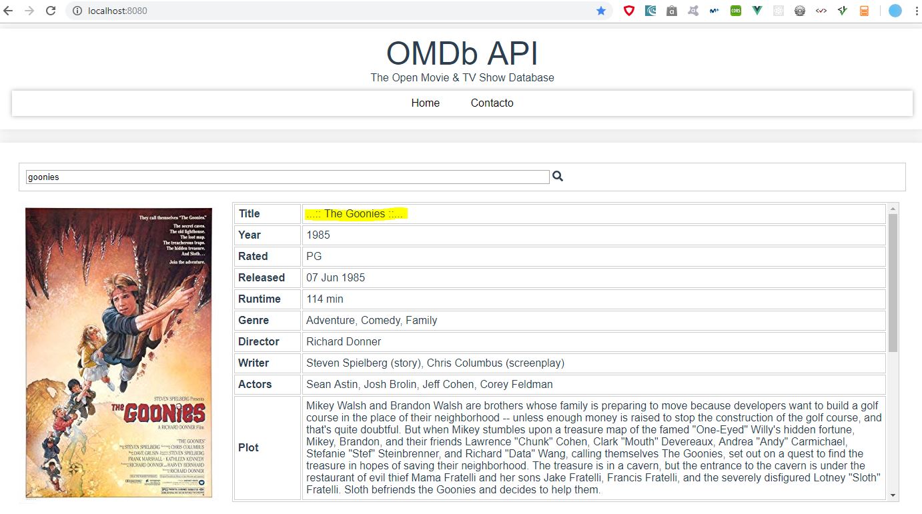Click the scrollbar up arrow in results table

point(893,209)
